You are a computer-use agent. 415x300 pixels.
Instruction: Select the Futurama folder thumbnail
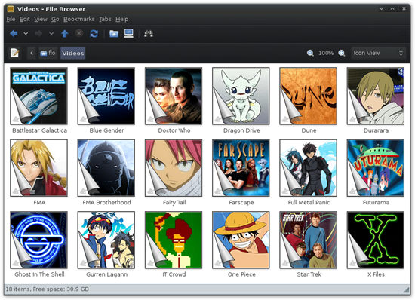pos(376,168)
